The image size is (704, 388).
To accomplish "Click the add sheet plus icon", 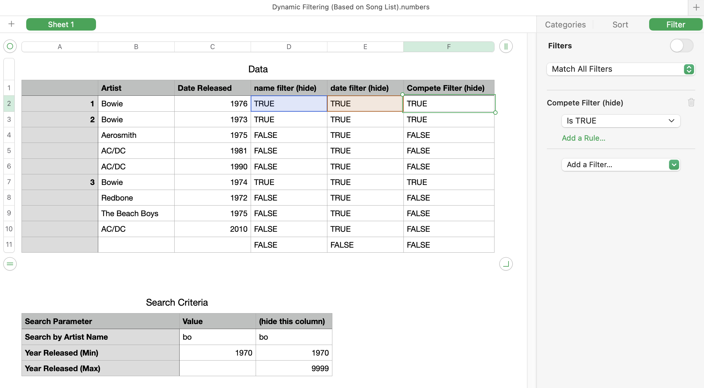I will (x=12, y=24).
